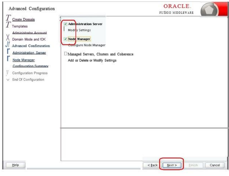The image size is (229, 176).
Task: Click the step icon beside Create Domain
Action: [x=8, y=18]
